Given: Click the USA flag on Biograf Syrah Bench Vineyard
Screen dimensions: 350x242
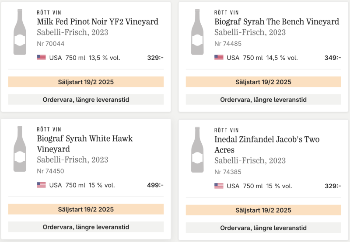Looking at the screenshot, I should click(219, 58).
